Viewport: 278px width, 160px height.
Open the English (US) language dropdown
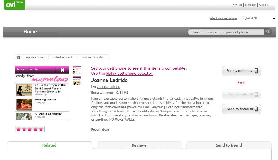258,19
